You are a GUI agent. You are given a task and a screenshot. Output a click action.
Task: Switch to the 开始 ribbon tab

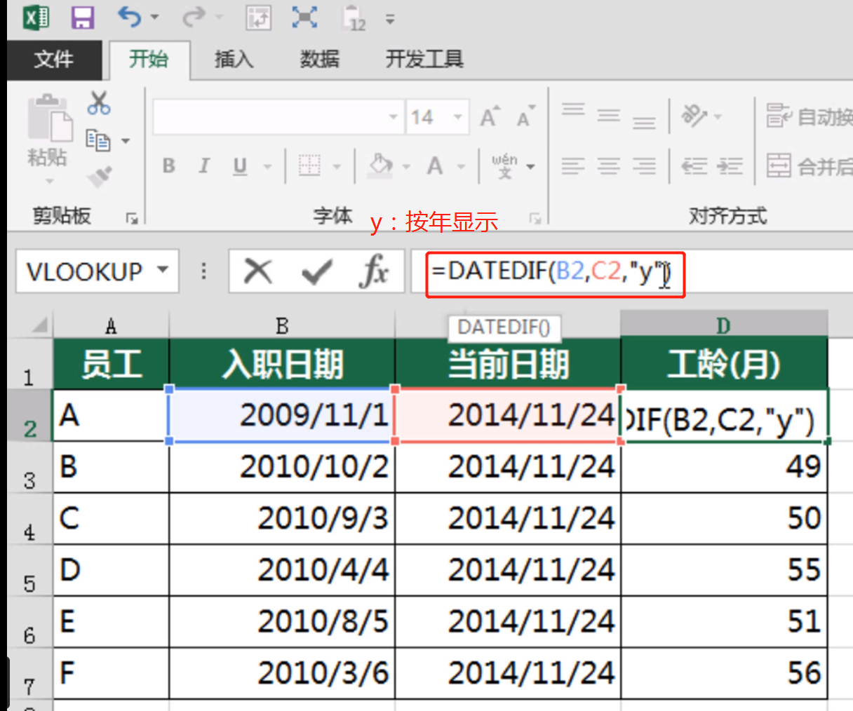[148, 60]
